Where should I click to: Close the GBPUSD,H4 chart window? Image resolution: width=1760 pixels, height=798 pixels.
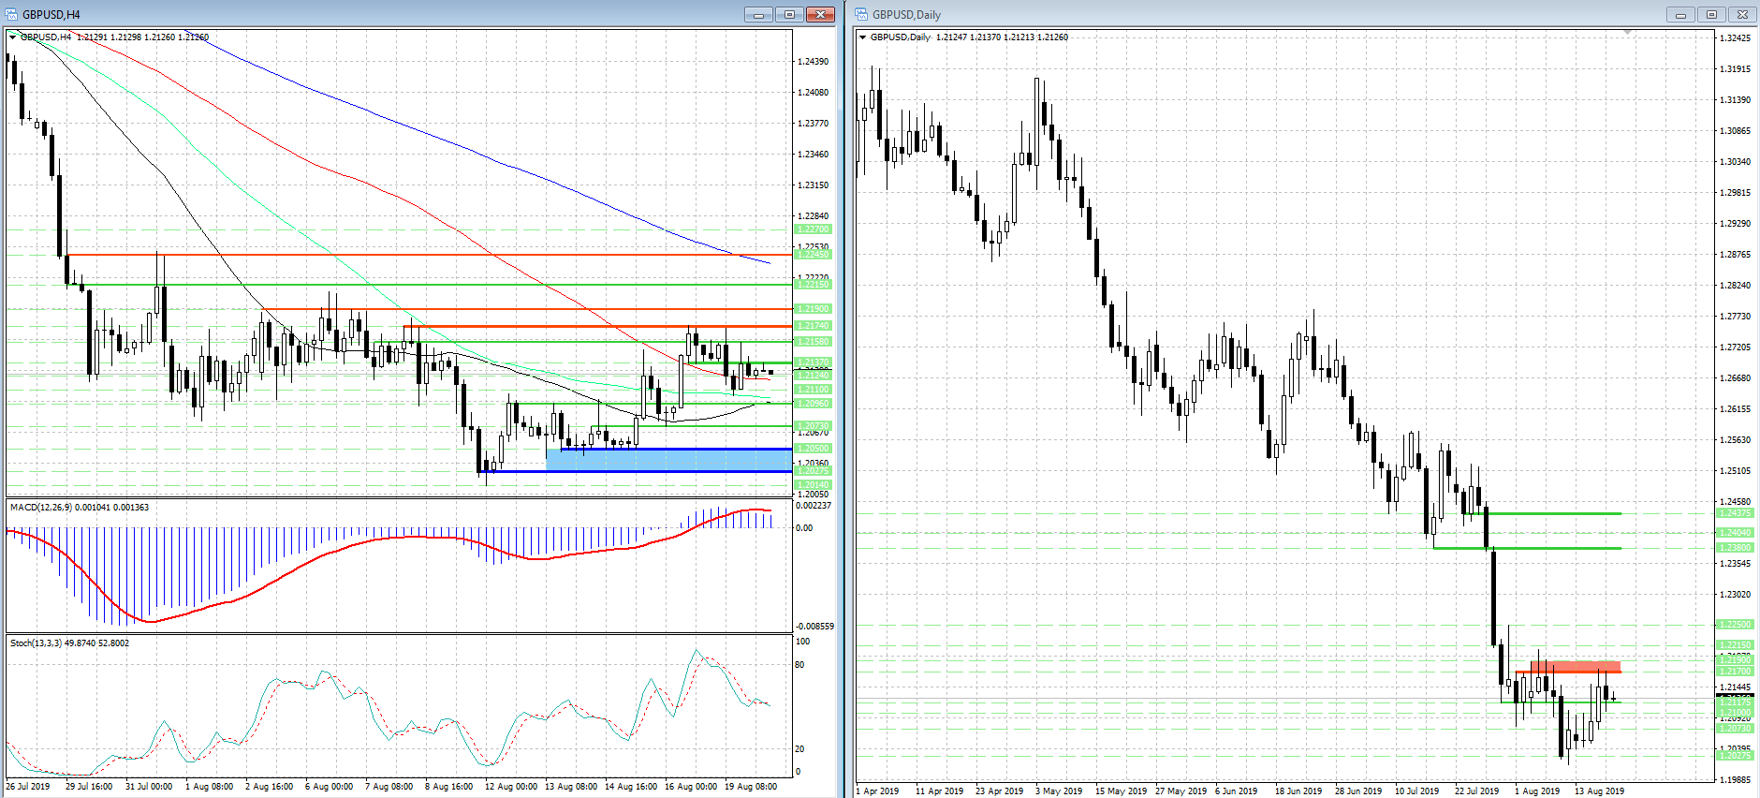tap(820, 14)
